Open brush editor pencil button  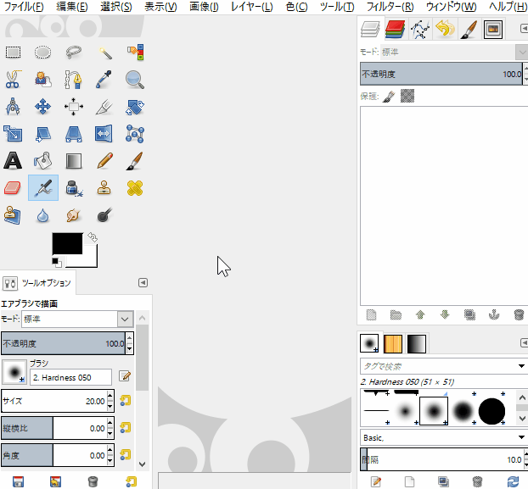(125, 375)
